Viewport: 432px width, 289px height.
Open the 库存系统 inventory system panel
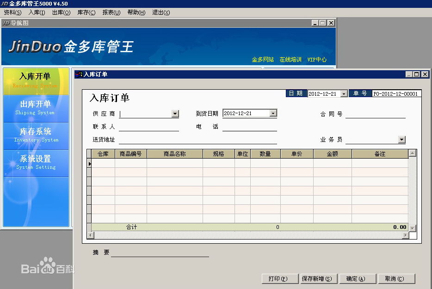click(x=35, y=135)
